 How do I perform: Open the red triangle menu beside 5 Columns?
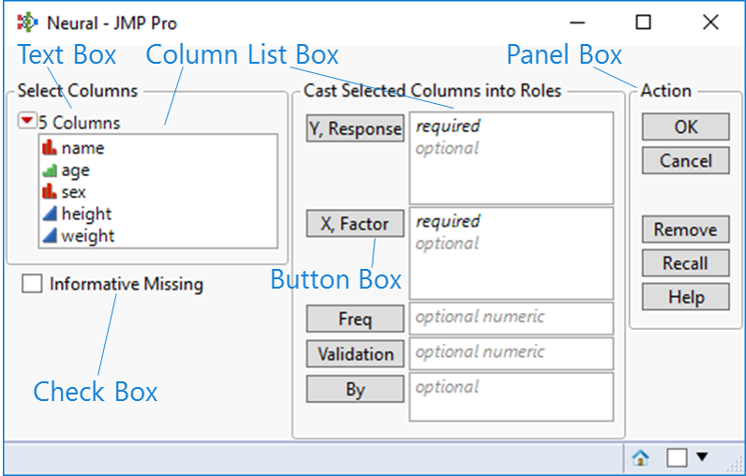coord(26,123)
